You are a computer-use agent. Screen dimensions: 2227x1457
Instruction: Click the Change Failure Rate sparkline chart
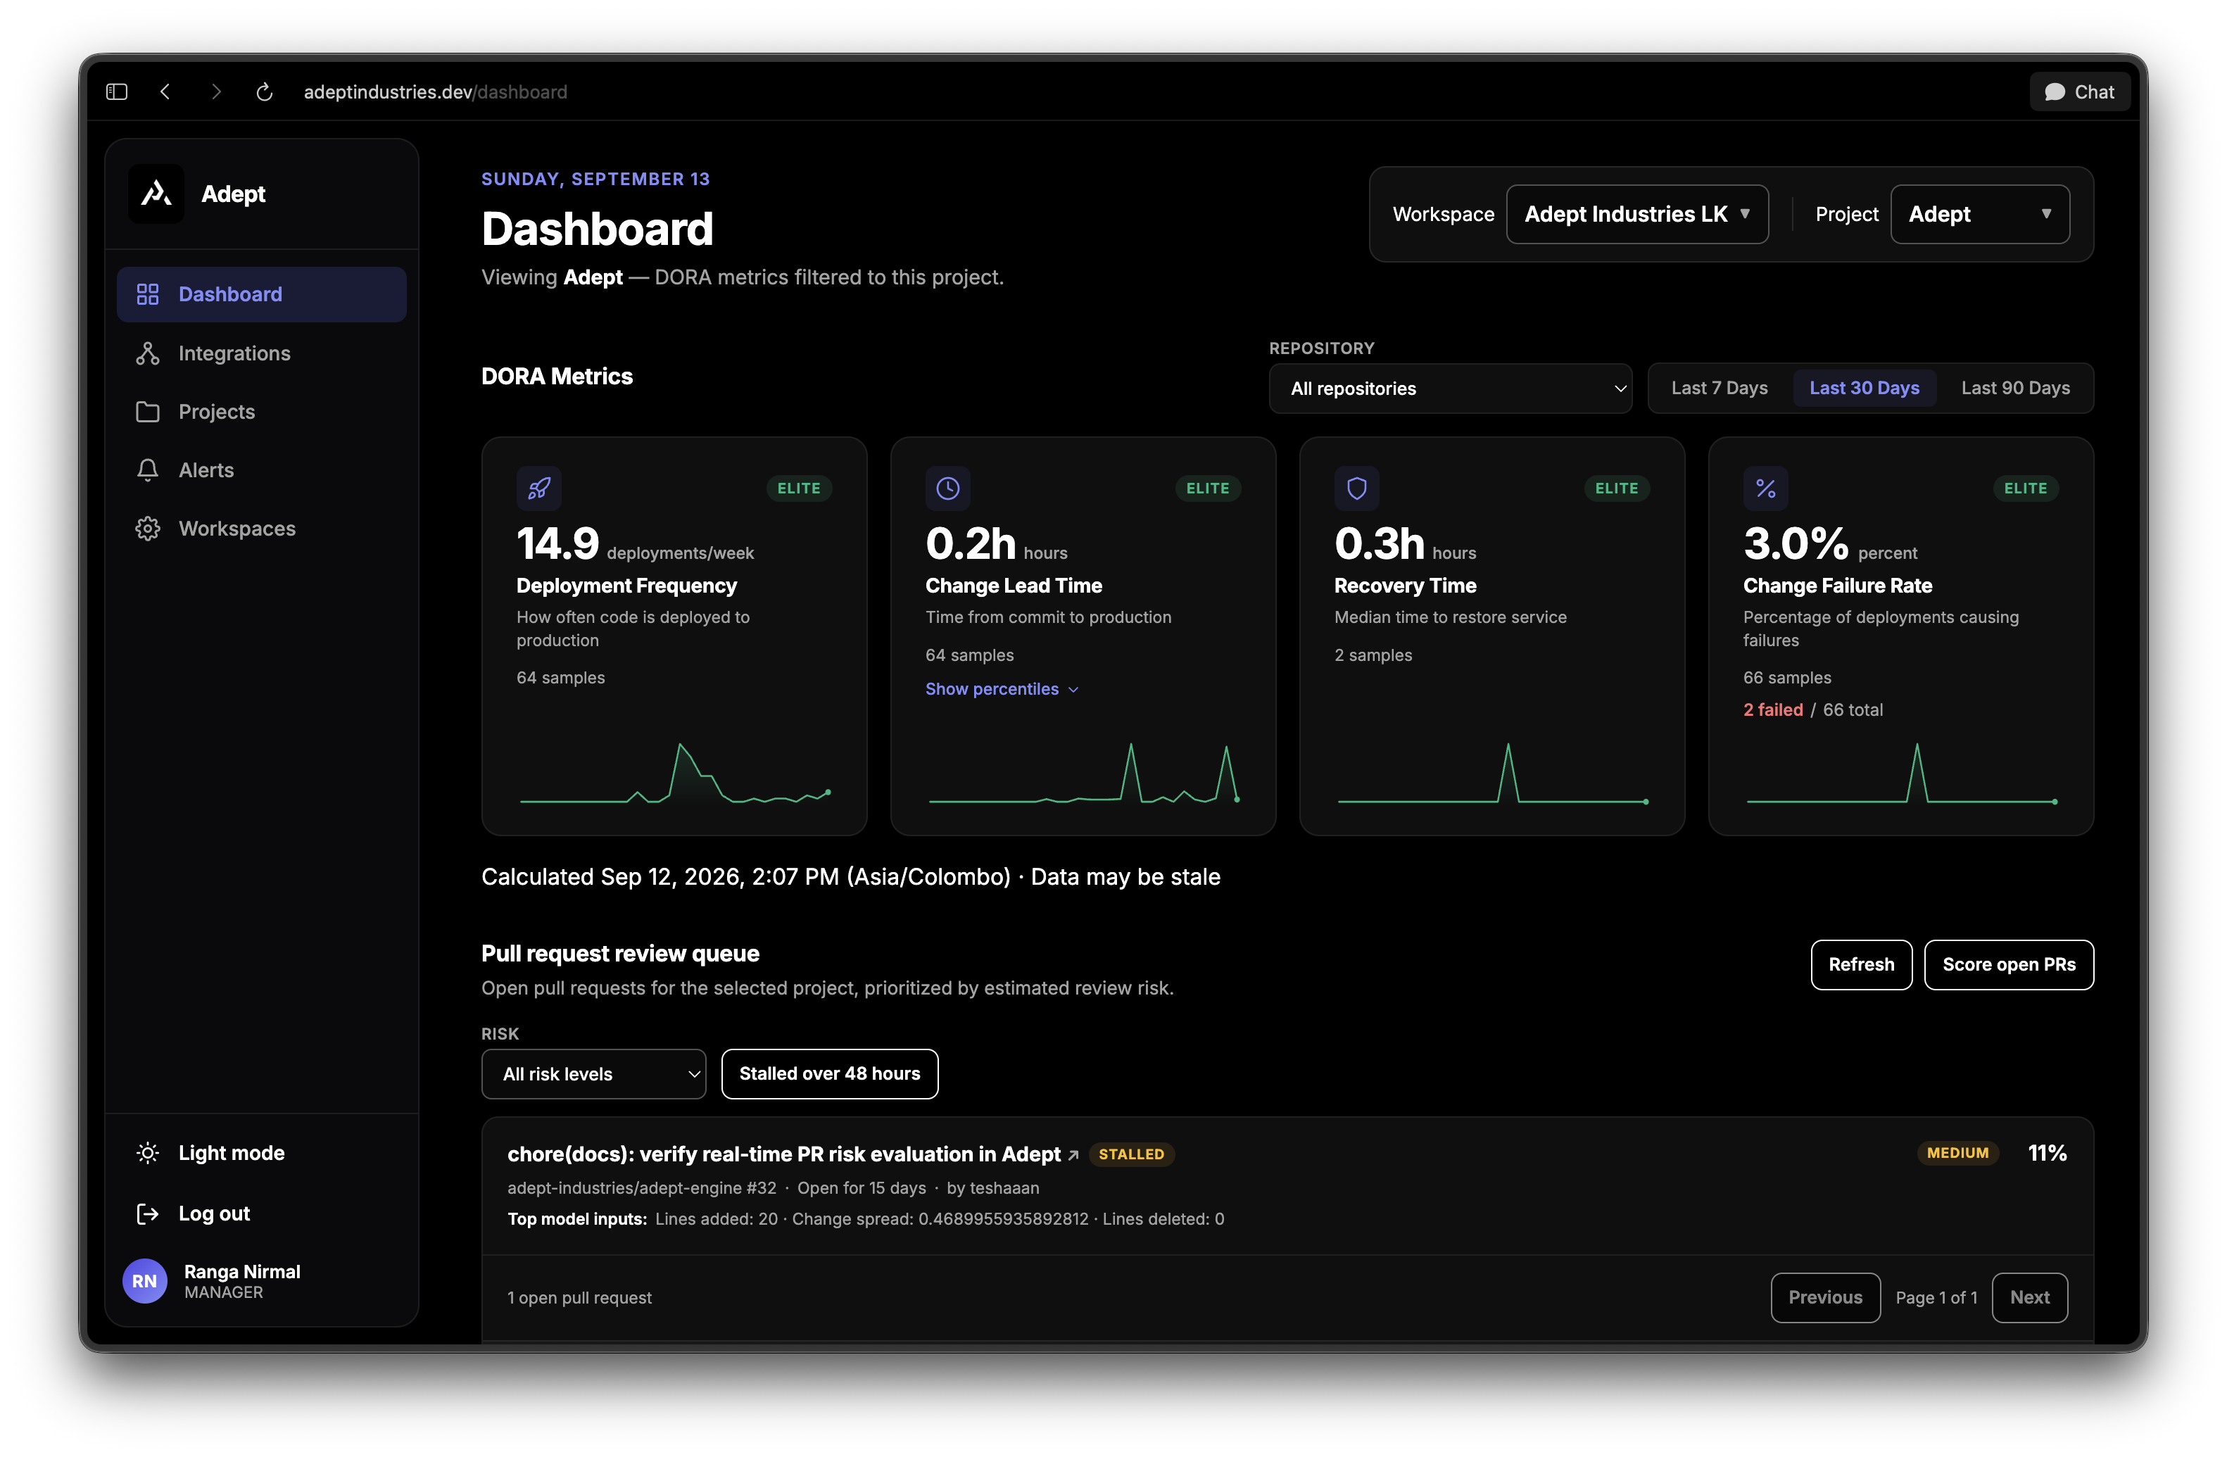click(1901, 773)
